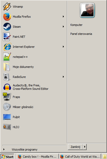107x159 pixels.
Task: Select the Internet Explorer label
Action: click(x=24, y=47)
